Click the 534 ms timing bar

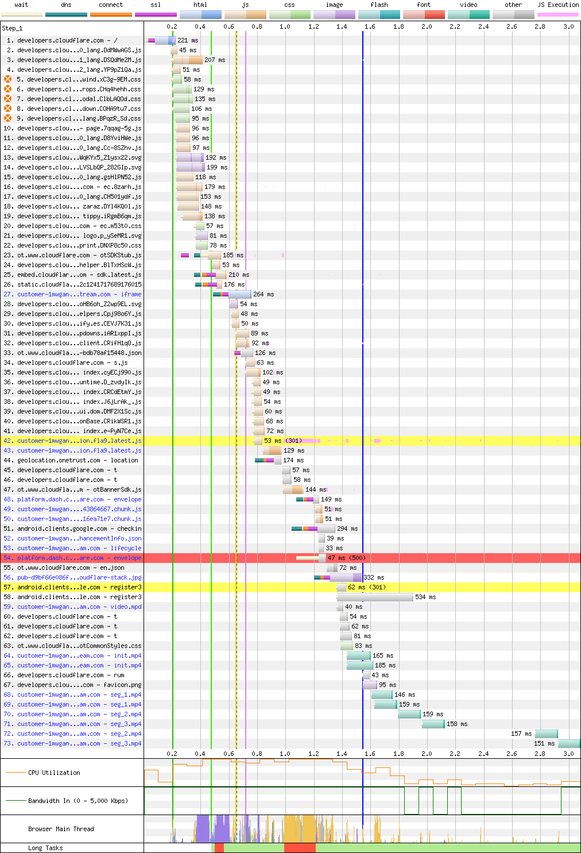375,597
